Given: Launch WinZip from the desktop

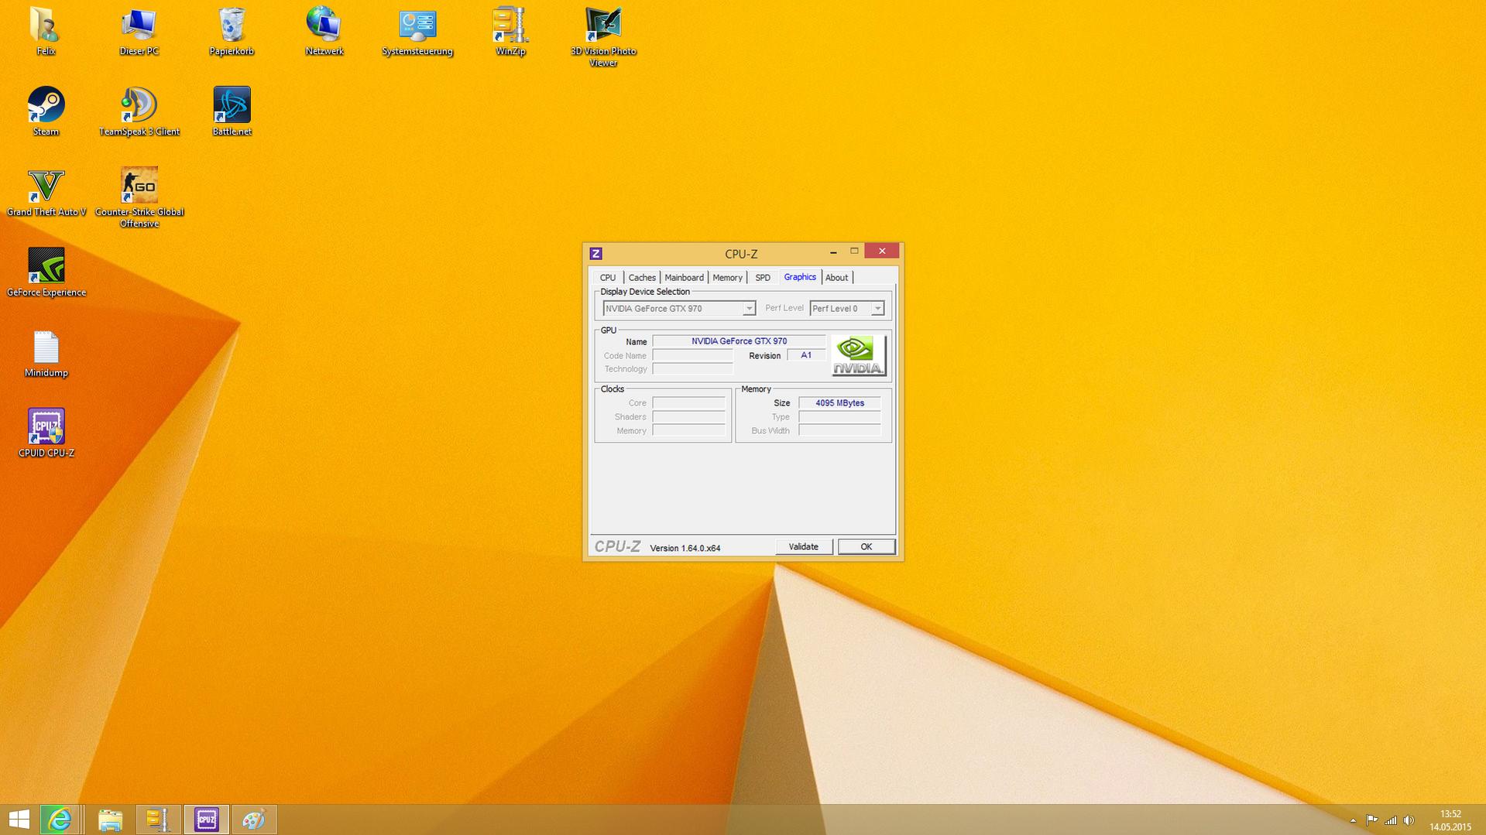Looking at the screenshot, I should [x=510, y=32].
